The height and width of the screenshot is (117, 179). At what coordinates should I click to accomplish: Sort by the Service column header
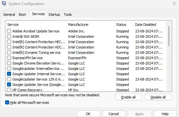36,25
